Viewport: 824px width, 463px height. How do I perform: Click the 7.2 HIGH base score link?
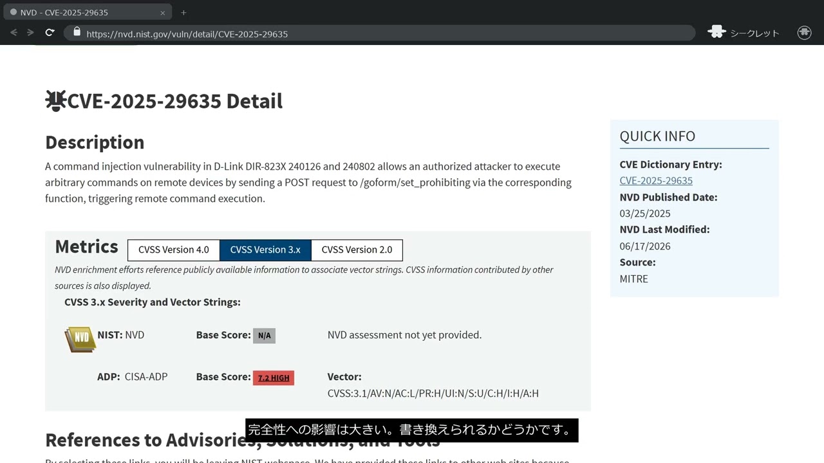point(274,378)
